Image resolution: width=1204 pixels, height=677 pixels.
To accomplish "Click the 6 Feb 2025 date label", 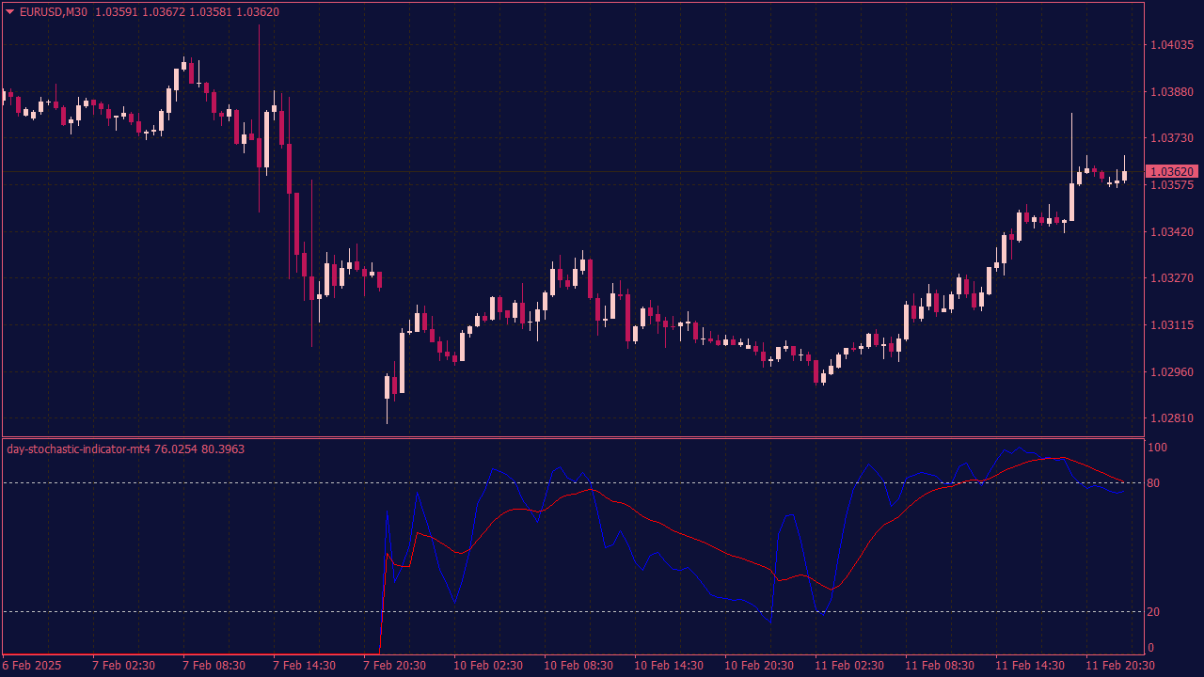I will tap(32, 666).
